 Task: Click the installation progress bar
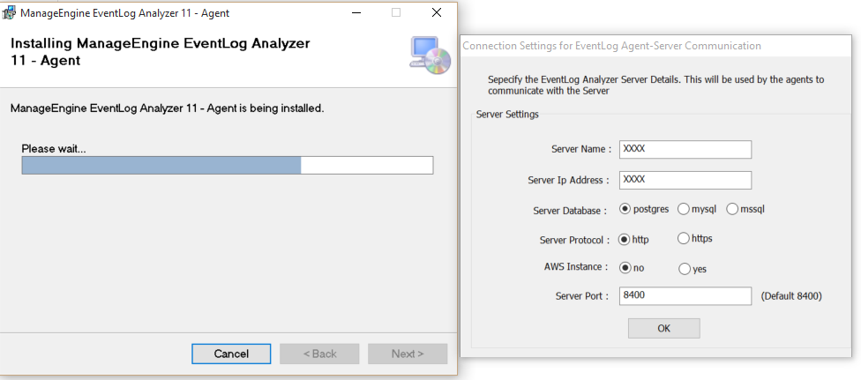[x=227, y=166]
